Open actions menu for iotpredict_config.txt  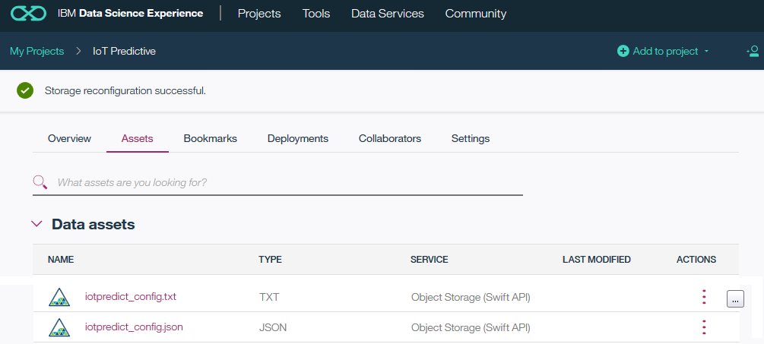(704, 297)
